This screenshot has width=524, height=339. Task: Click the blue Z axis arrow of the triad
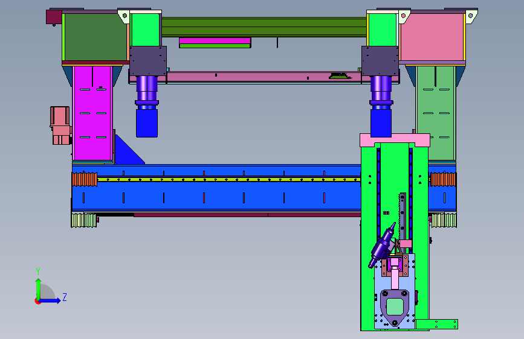pyautogui.click(x=50, y=300)
